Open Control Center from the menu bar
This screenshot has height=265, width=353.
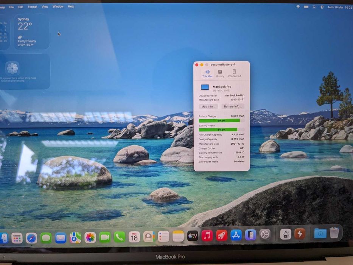pos(322,7)
